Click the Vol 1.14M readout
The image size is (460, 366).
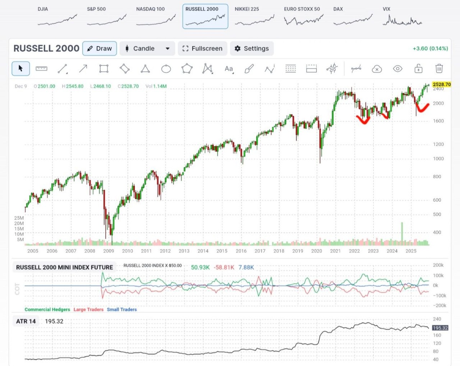pos(156,86)
